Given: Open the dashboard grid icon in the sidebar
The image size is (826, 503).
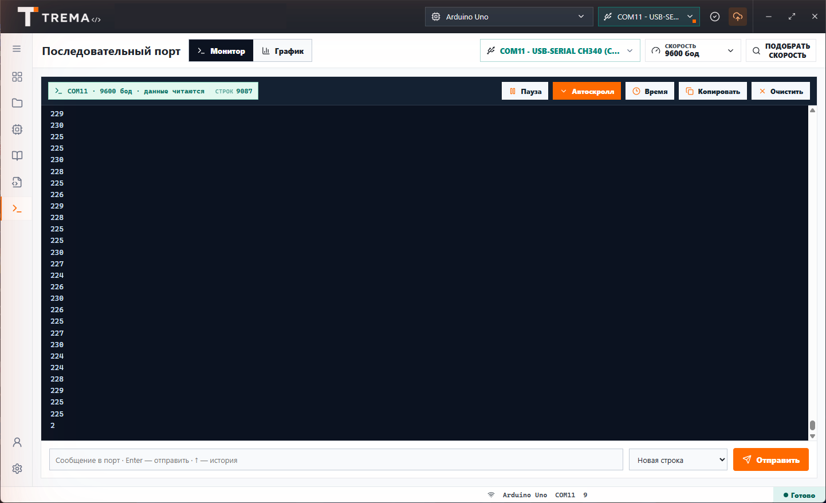Looking at the screenshot, I should tap(17, 77).
